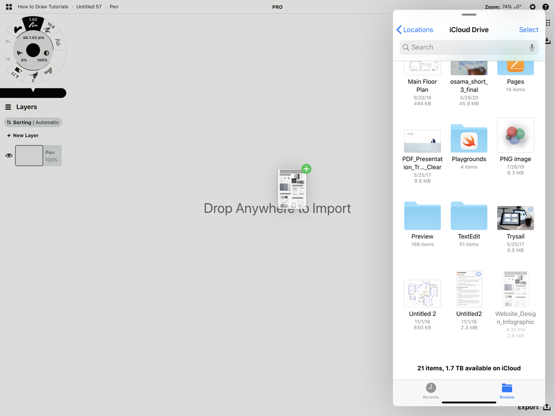The height and width of the screenshot is (416, 555).
Task: Hide the Pen layer with the eye toggle
Action: 8,155
